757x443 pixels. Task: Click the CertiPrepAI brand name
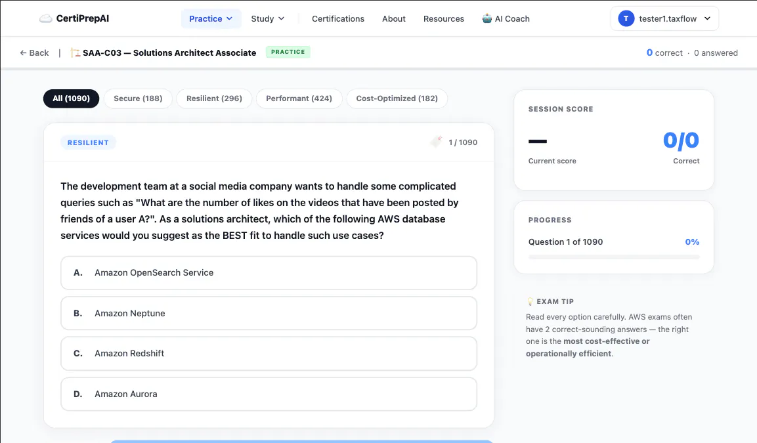click(x=83, y=18)
